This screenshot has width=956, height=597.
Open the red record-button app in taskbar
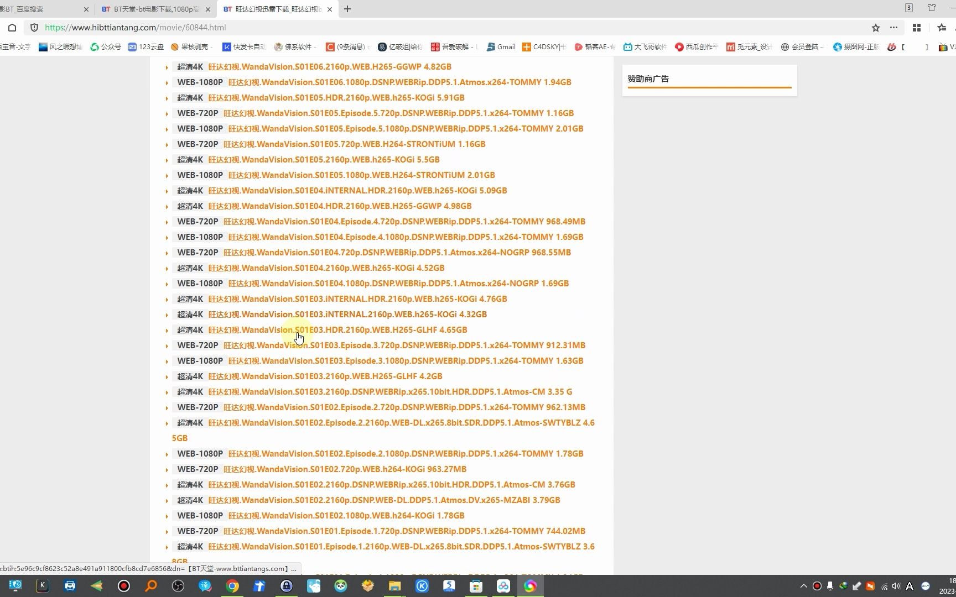124,586
